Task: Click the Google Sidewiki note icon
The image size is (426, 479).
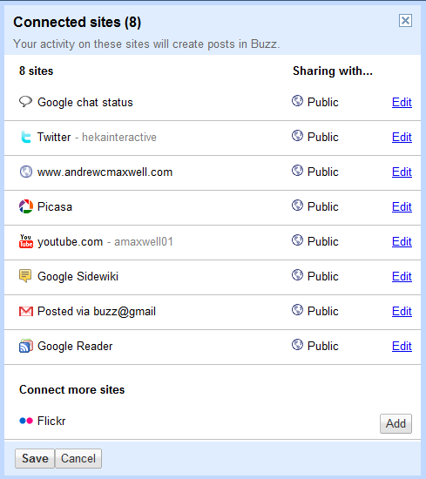Action: point(25,276)
